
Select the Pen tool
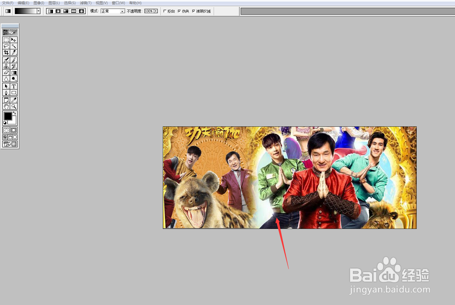(x=6, y=93)
